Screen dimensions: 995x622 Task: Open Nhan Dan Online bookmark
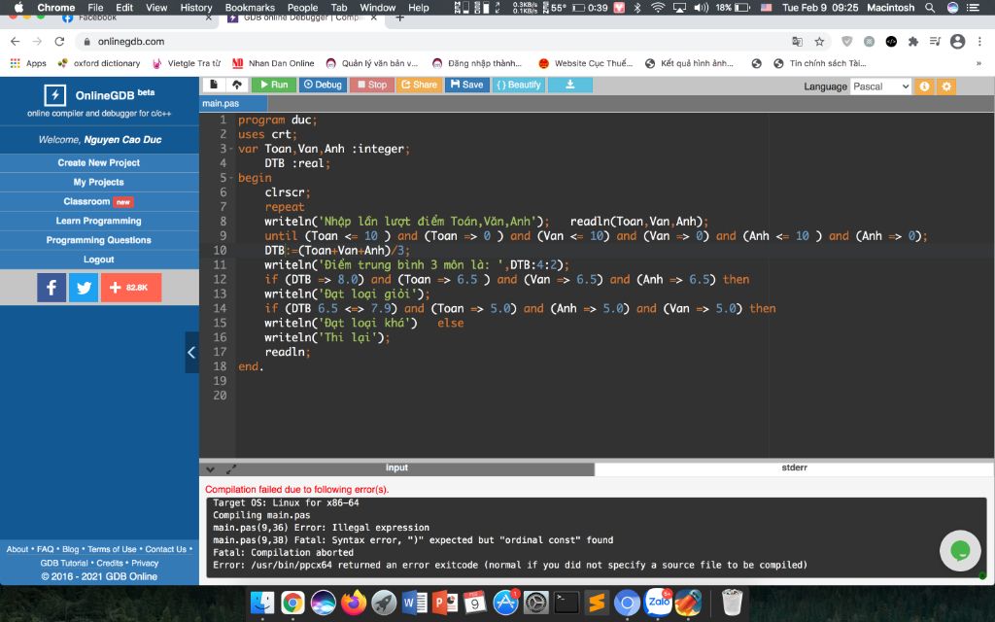(x=273, y=63)
